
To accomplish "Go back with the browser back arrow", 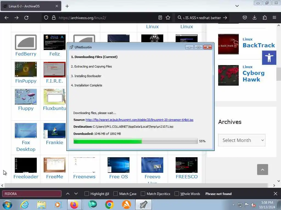I will pyautogui.click(x=7, y=18).
